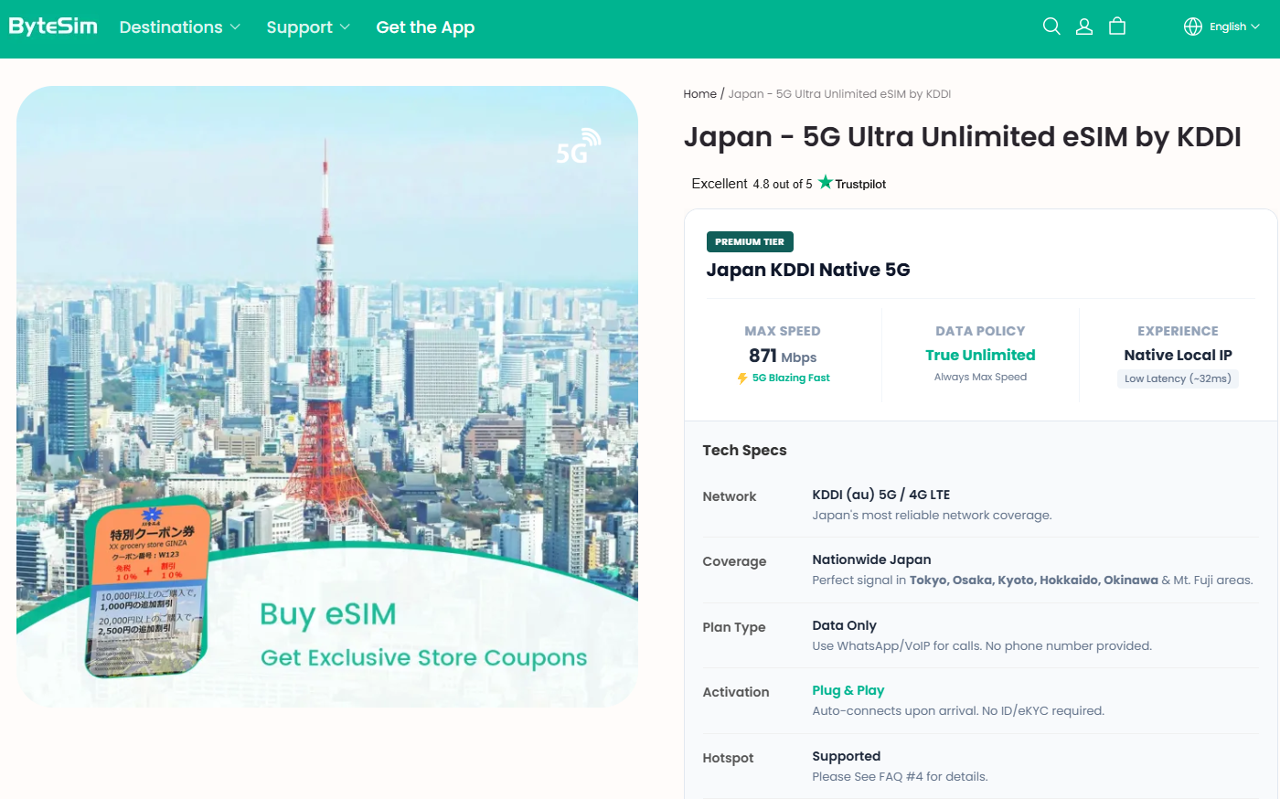Click 'Japan's most reliable network coverage.' text
The image size is (1280, 799).
(x=932, y=516)
